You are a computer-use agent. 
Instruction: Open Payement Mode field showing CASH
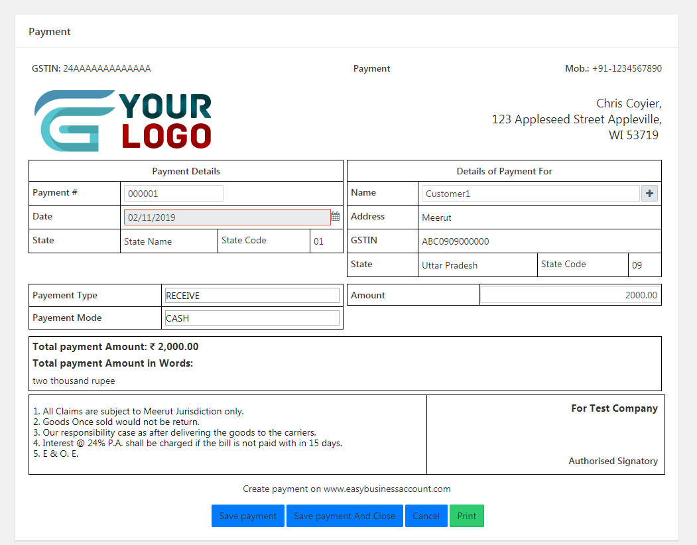click(x=252, y=318)
